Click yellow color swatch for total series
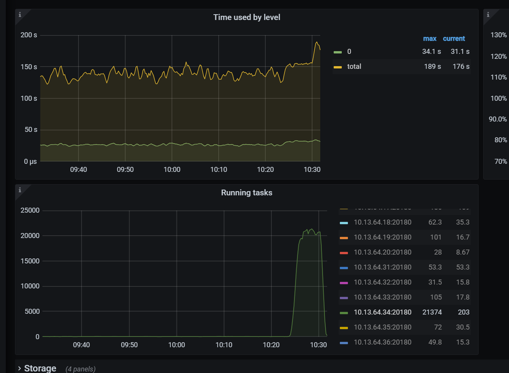509x373 pixels. 338,67
